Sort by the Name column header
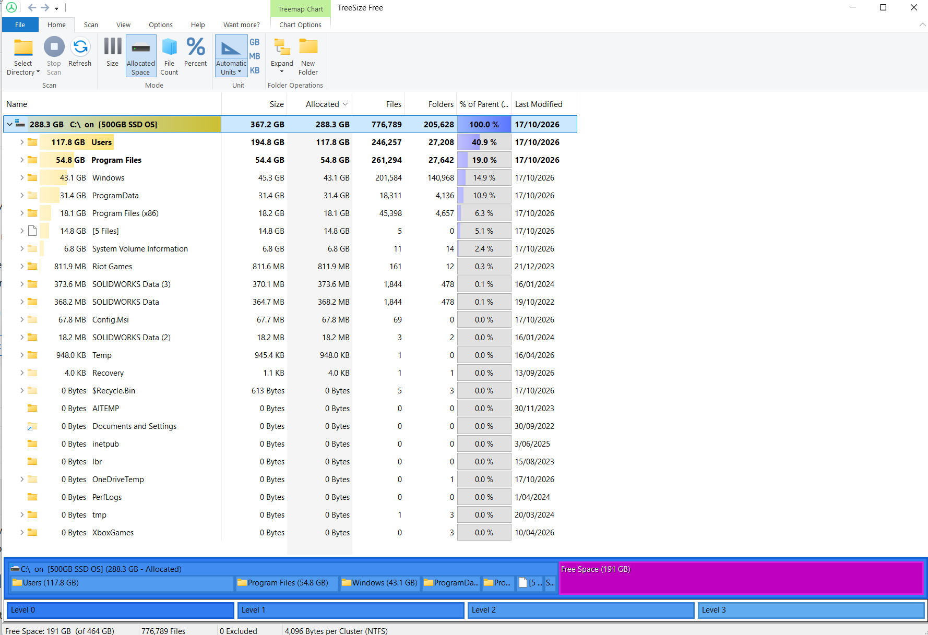 (x=112, y=104)
